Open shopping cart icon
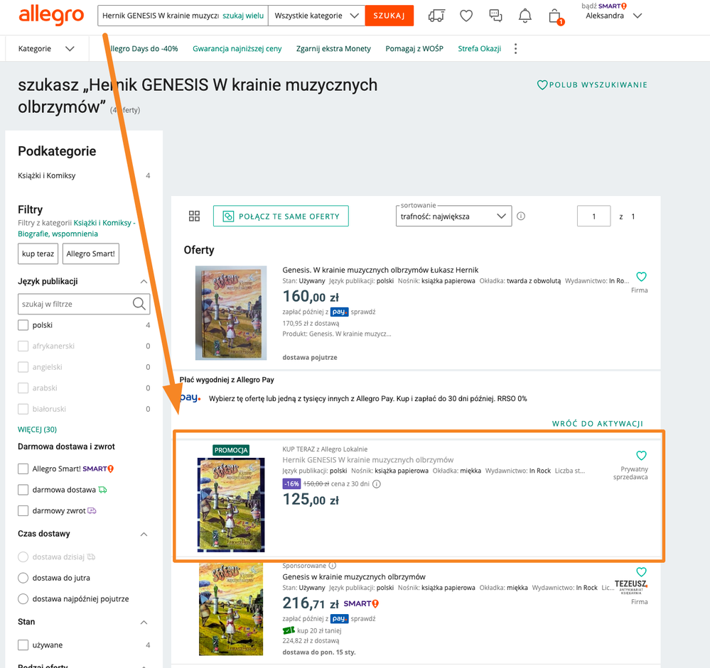Viewport: 710px width, 668px height. coord(555,16)
